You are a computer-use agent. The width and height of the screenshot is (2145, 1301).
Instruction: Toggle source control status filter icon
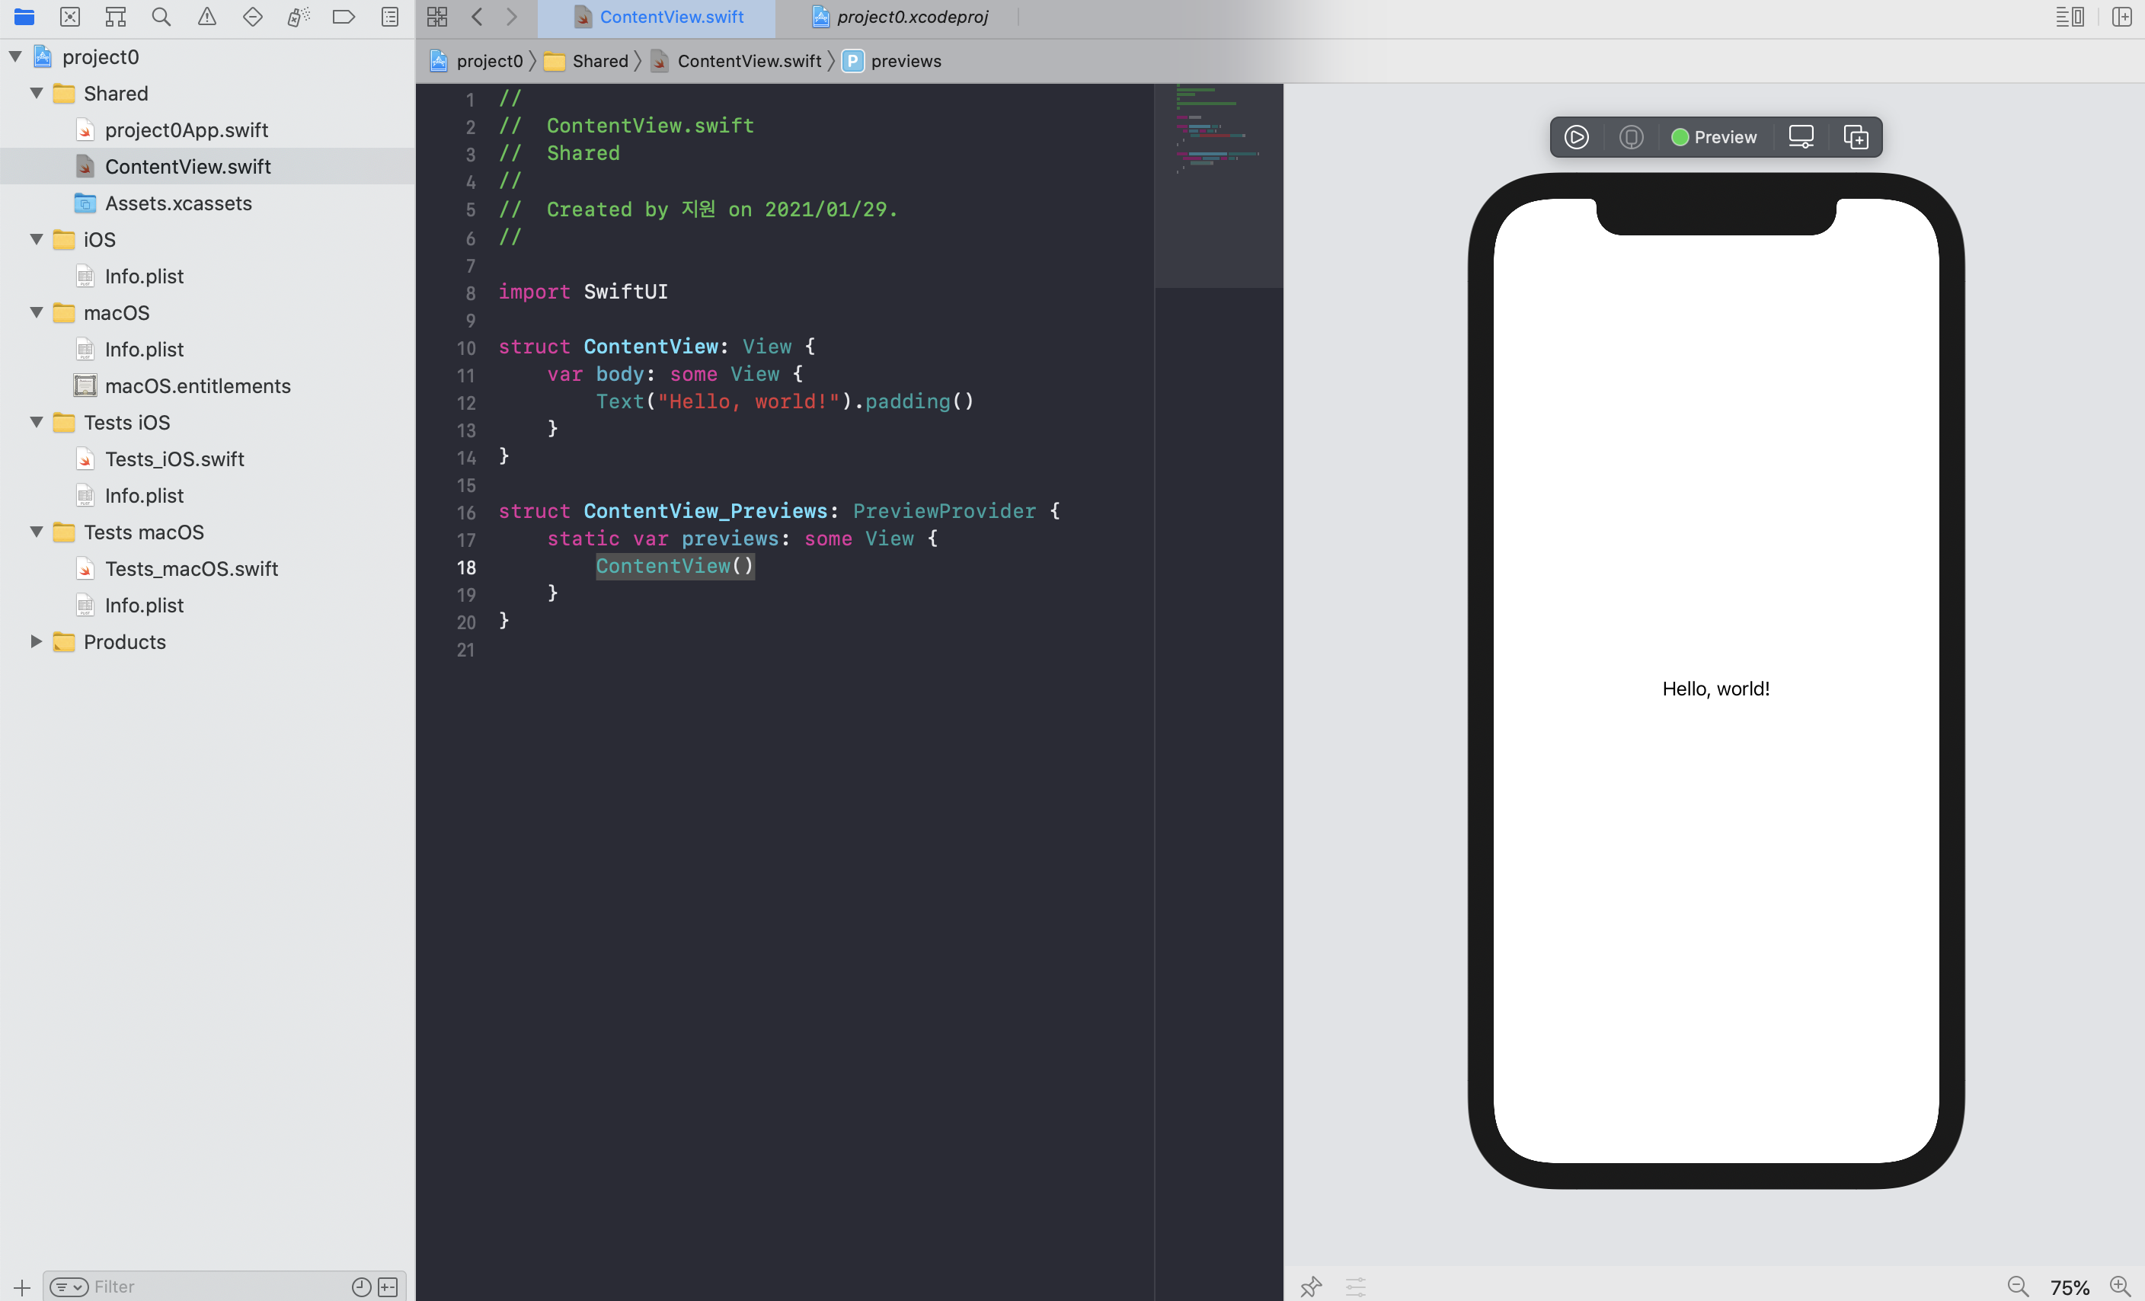coord(388,1287)
